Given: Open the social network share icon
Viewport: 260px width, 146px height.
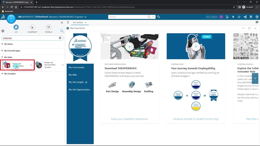Looking at the screenshot, I should (x=245, y=17).
